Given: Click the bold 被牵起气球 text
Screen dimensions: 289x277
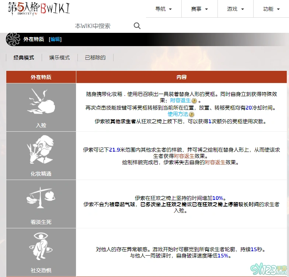Looking at the screenshot, I should click(122, 204).
